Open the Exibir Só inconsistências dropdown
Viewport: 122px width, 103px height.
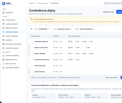click(x=85, y=29)
